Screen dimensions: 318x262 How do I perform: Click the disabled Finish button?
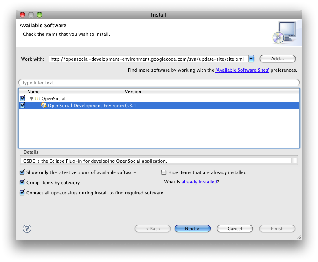277,229
